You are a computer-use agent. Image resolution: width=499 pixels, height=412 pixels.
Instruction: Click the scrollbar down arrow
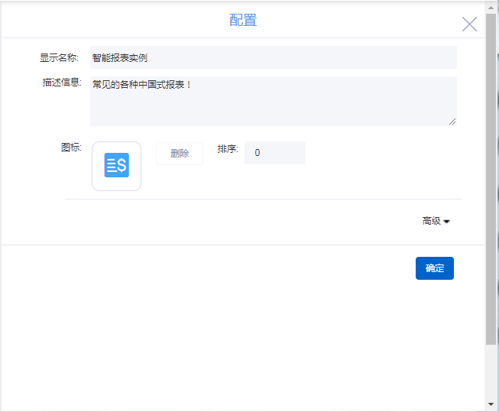(x=491, y=404)
